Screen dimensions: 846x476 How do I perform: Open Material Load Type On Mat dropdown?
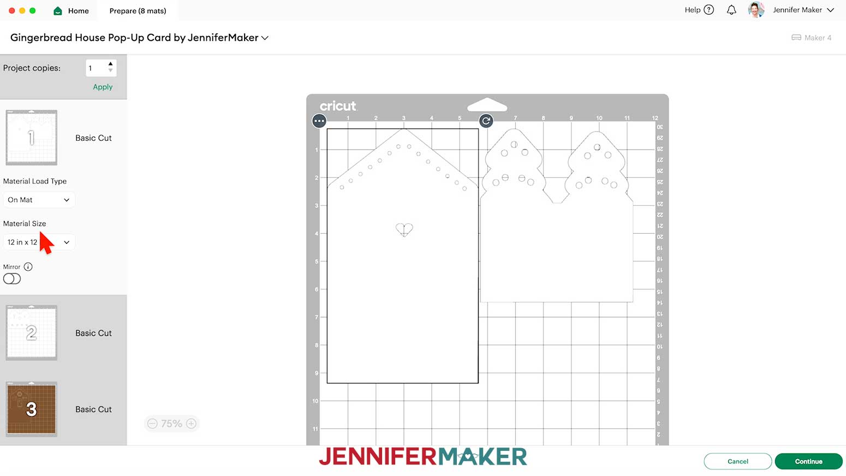pos(39,200)
